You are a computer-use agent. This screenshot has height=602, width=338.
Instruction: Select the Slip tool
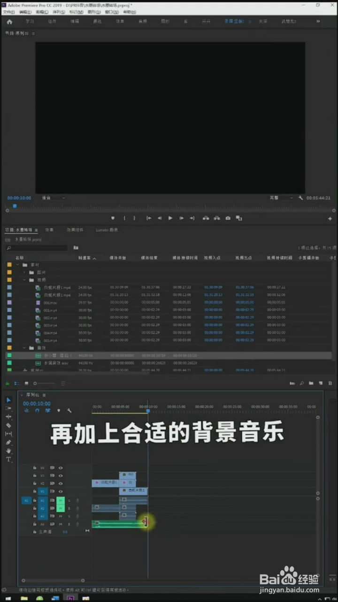(x=8, y=434)
